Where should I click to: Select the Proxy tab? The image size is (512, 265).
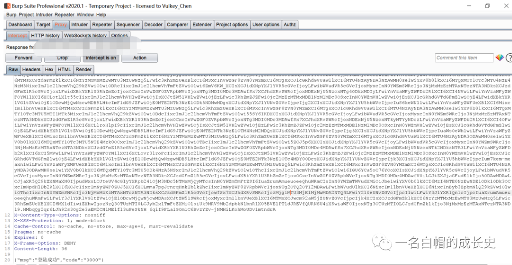coord(61,25)
